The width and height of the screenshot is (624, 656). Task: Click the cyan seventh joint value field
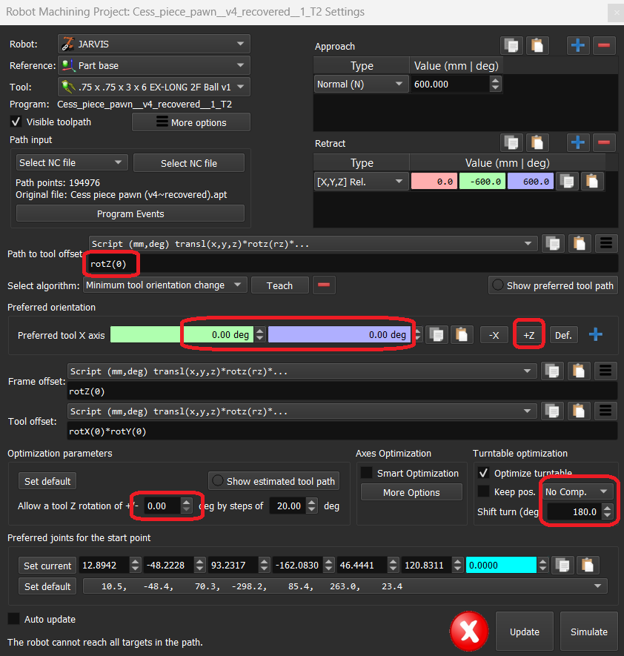click(x=500, y=566)
